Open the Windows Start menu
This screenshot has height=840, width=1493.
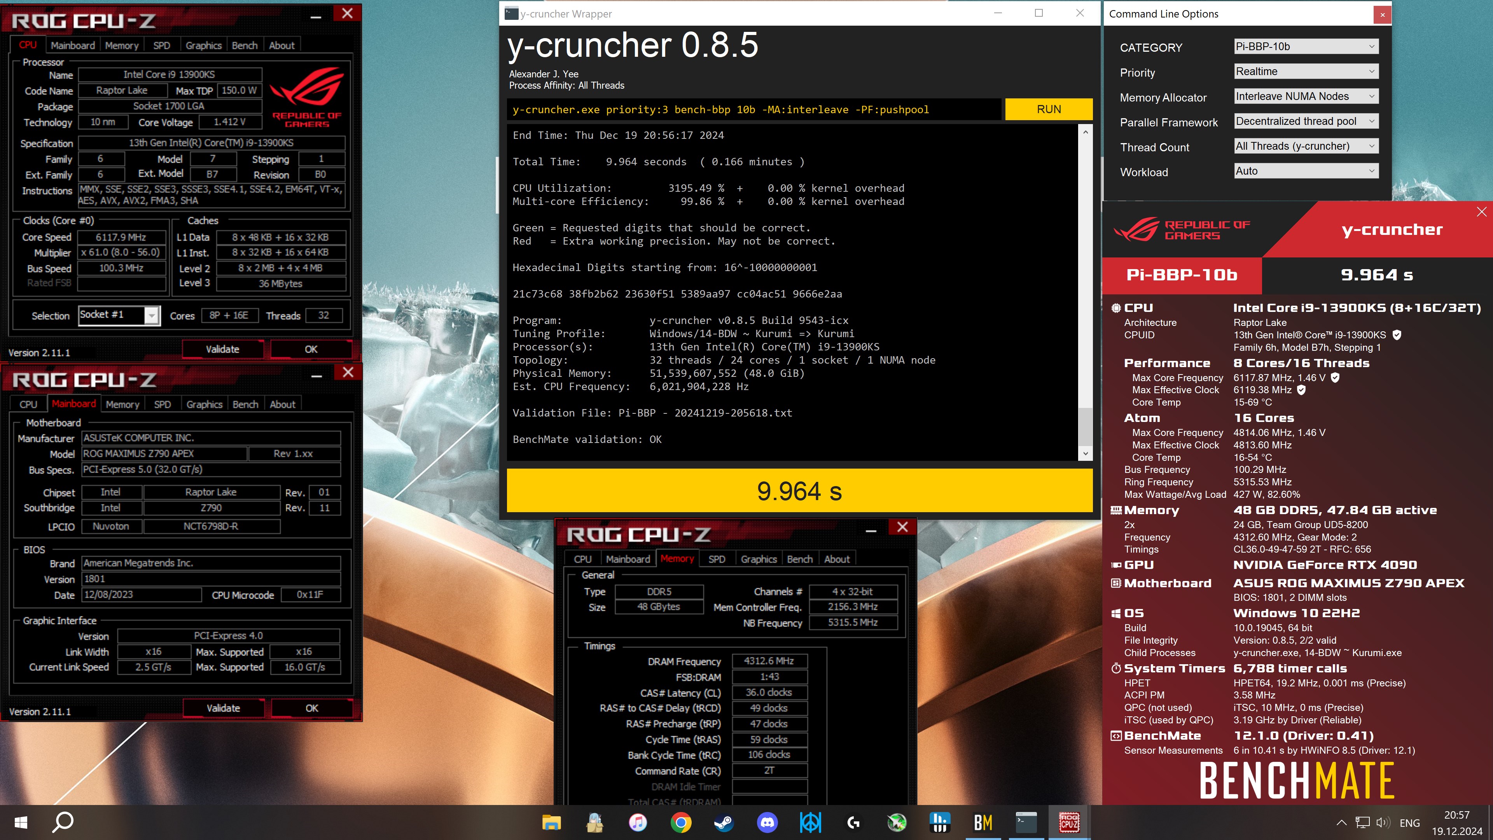click(x=21, y=822)
